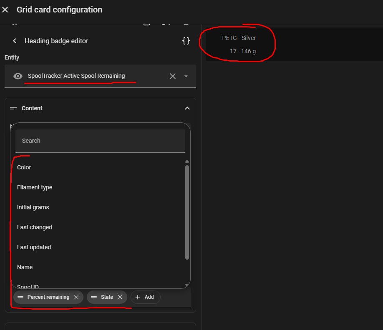Focus the Search field in dropdown

click(x=100, y=141)
